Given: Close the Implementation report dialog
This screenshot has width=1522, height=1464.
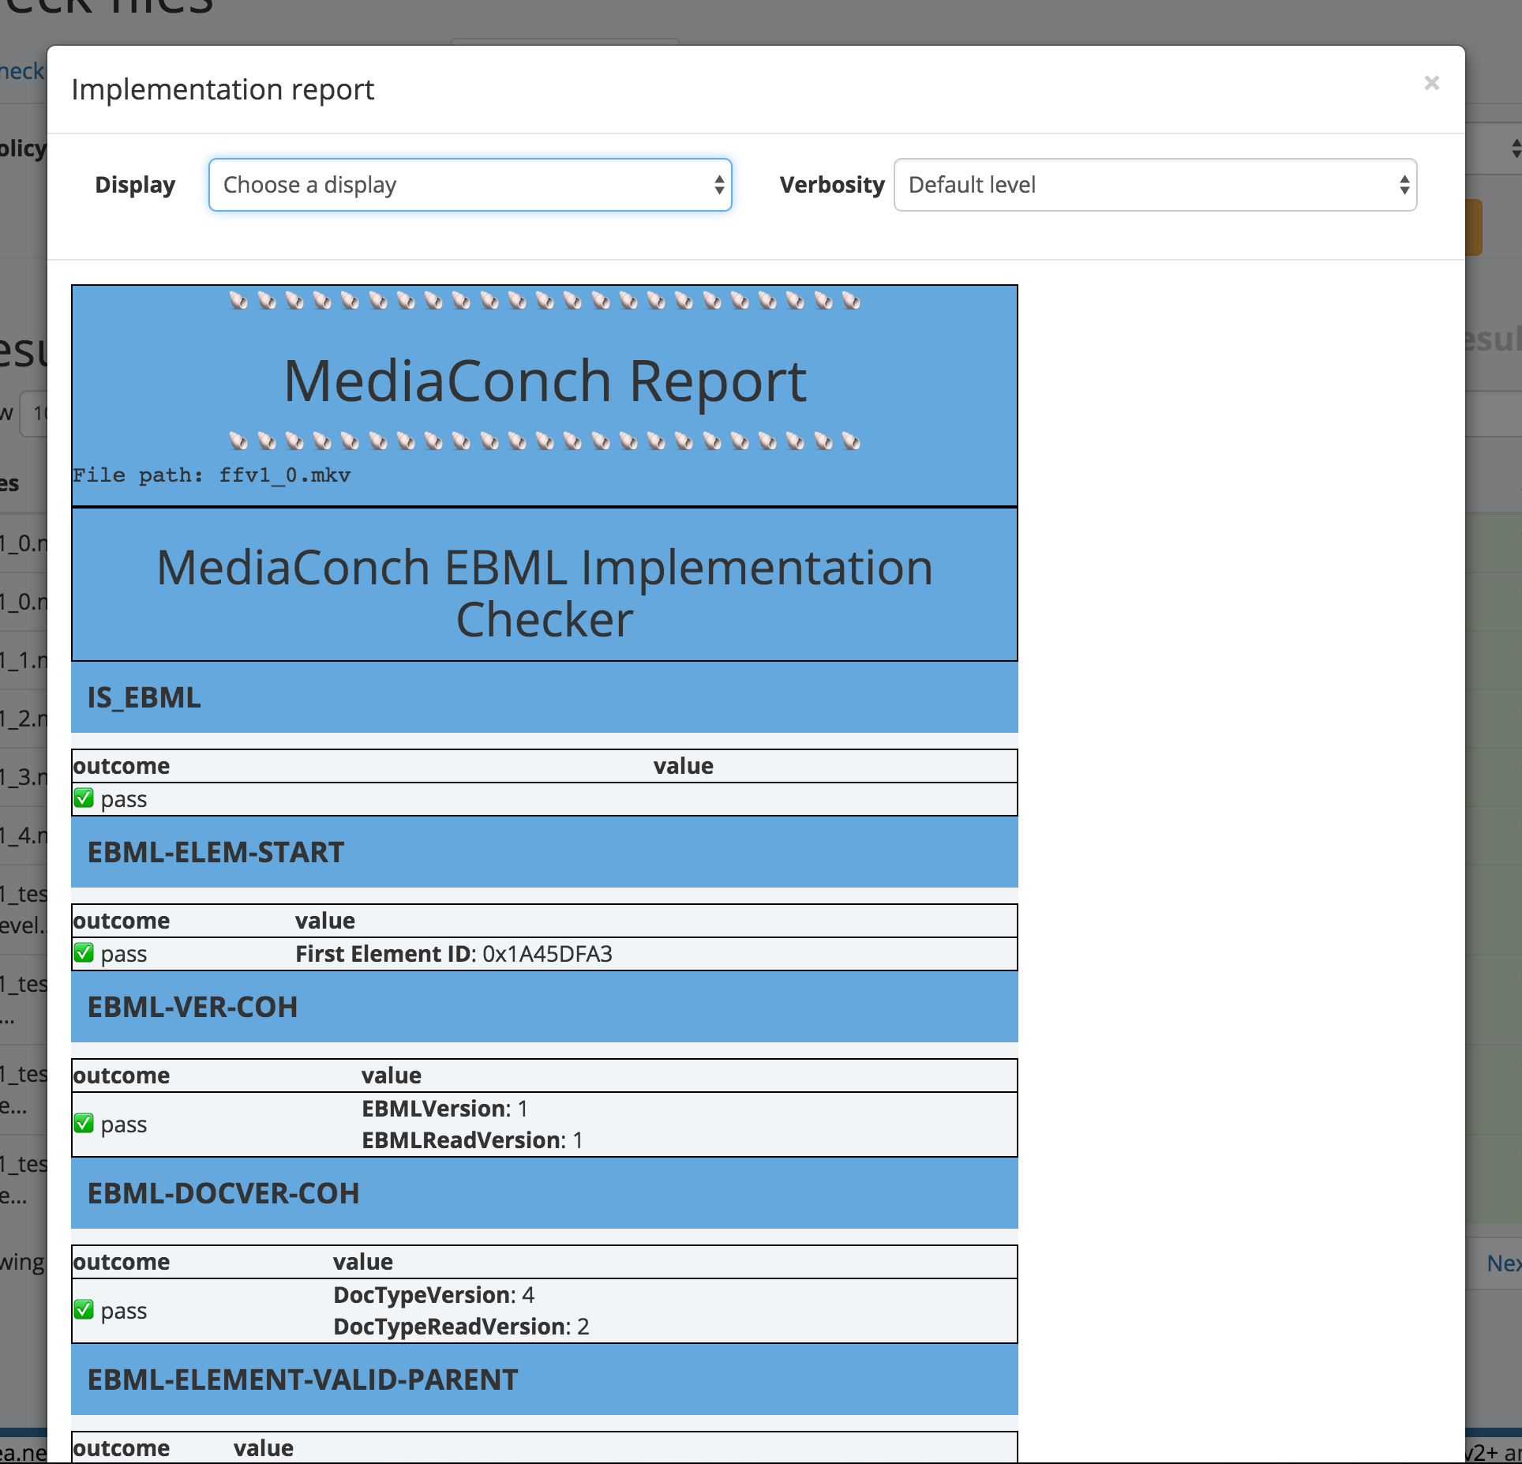Looking at the screenshot, I should click(x=1431, y=83).
